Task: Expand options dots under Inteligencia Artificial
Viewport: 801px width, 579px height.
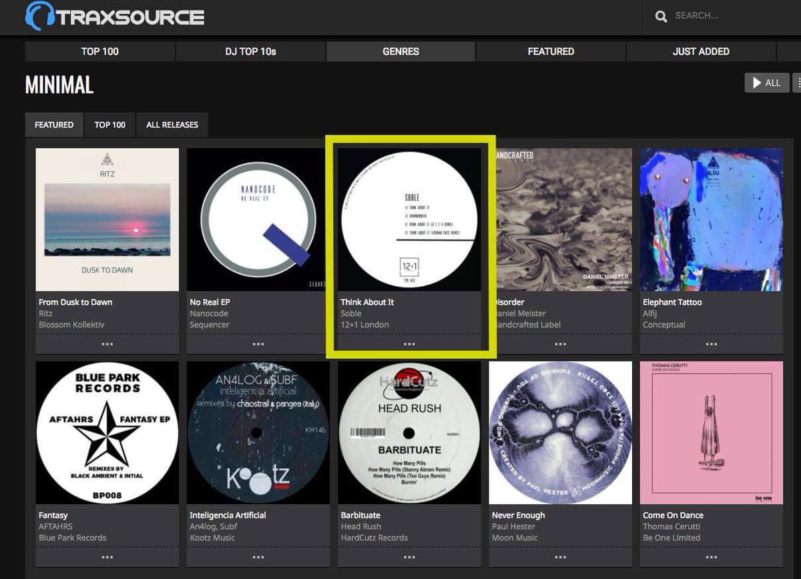Action: [258, 557]
